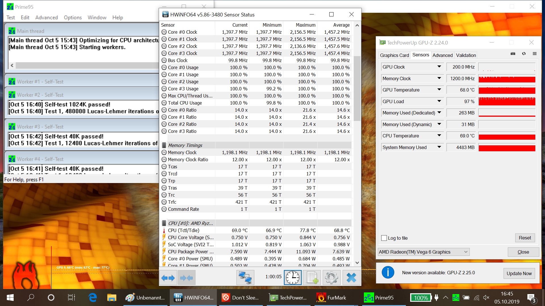Image resolution: width=545 pixels, height=306 pixels.
Task: Expand the GPU Temperature sensor dropdown
Action: point(439,90)
